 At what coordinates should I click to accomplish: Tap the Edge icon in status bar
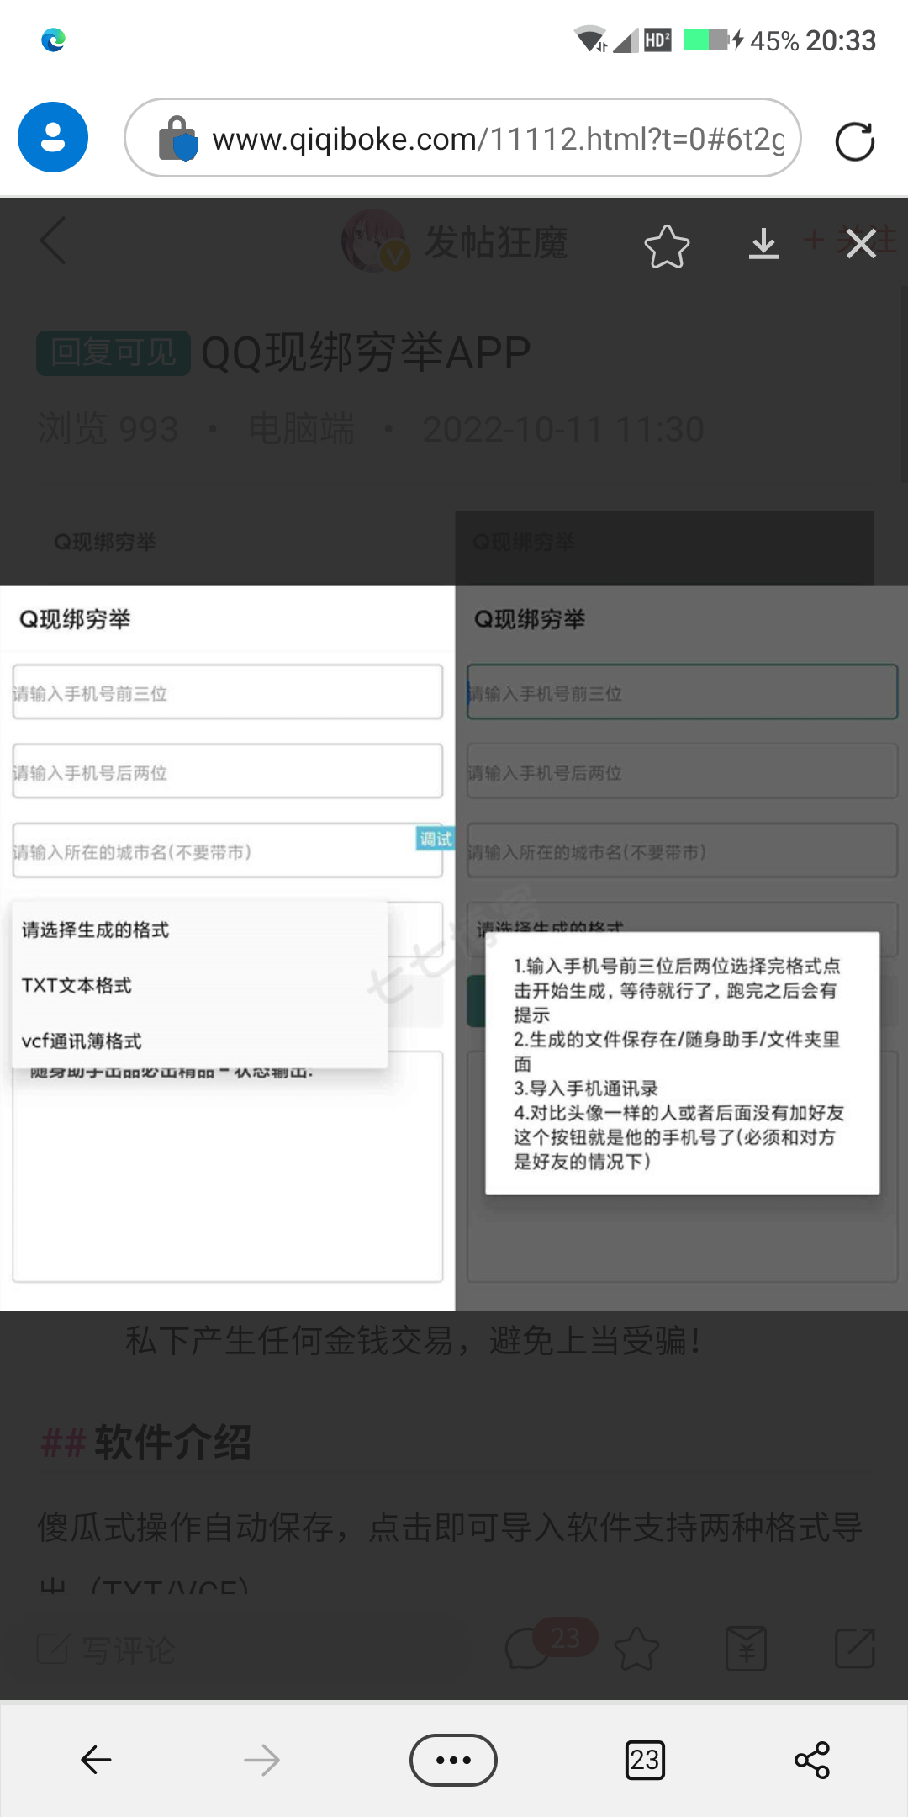point(54,40)
